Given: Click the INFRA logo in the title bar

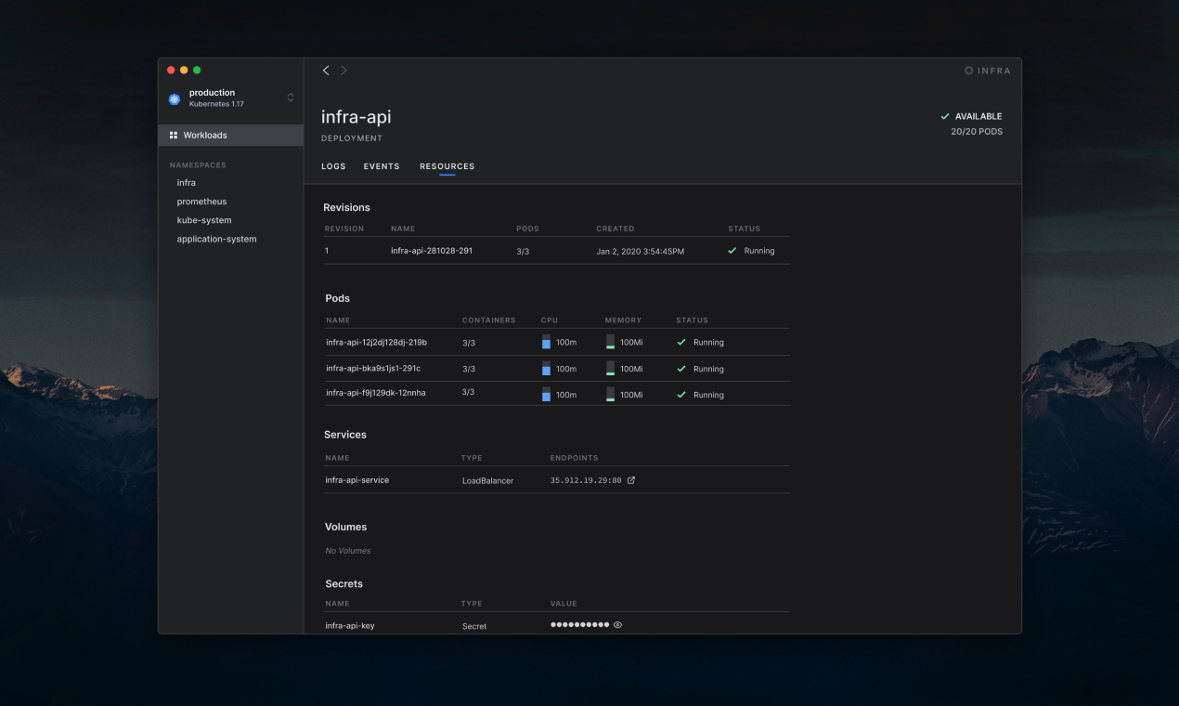Looking at the screenshot, I should click(987, 70).
